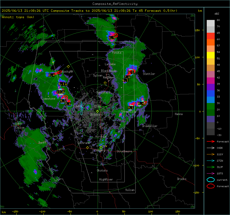Click the 8.4 label near RockyMH
This screenshot has height=215, width=230.
(51, 75)
